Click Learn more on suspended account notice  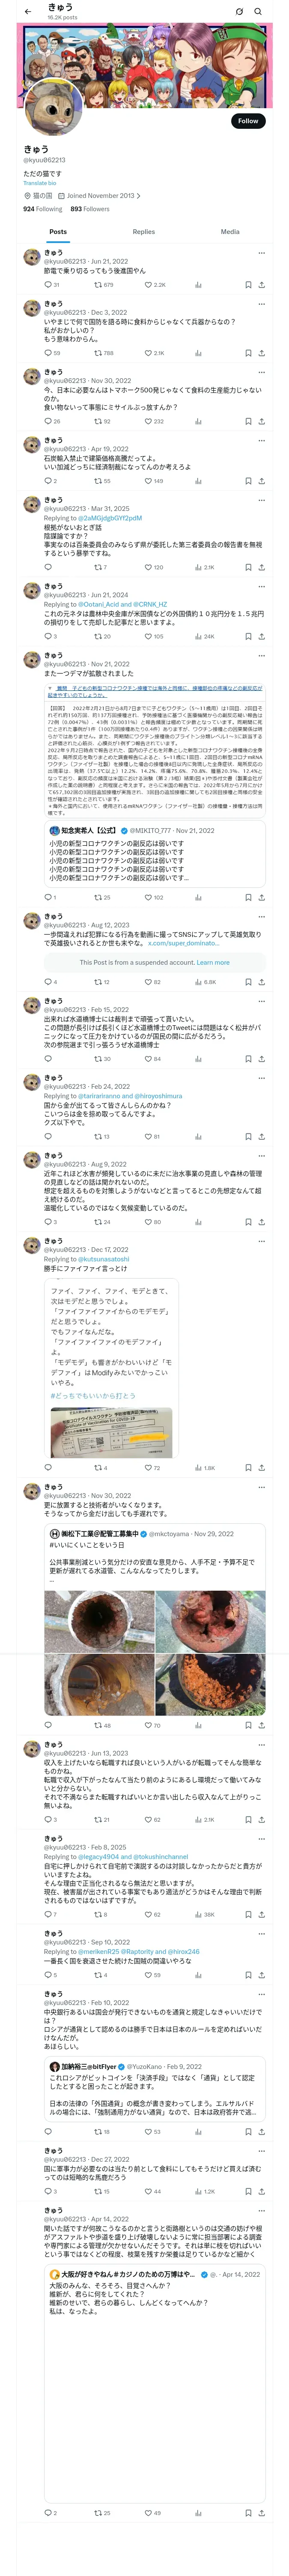point(212,962)
